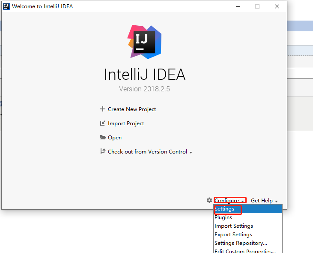Click the import arrow icon beside Import Project
Screen dimensions: 313x253
click(x=103, y=123)
